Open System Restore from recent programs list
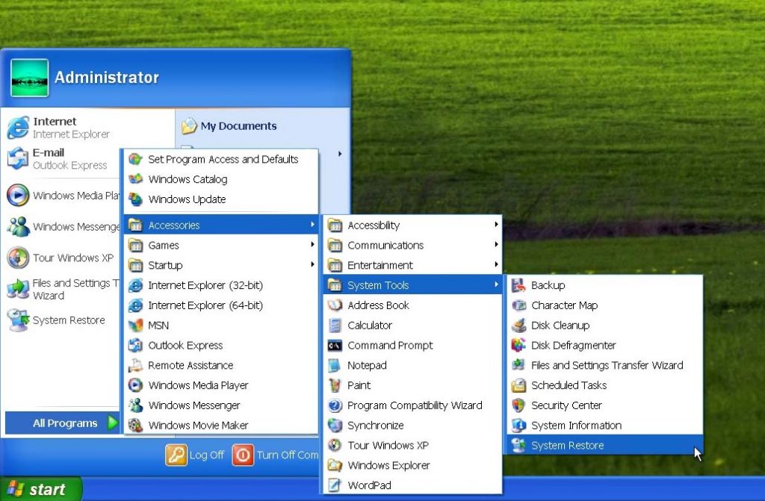This screenshot has width=765, height=501. click(x=57, y=320)
